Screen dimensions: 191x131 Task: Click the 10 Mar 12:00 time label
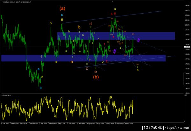coord(33,124)
